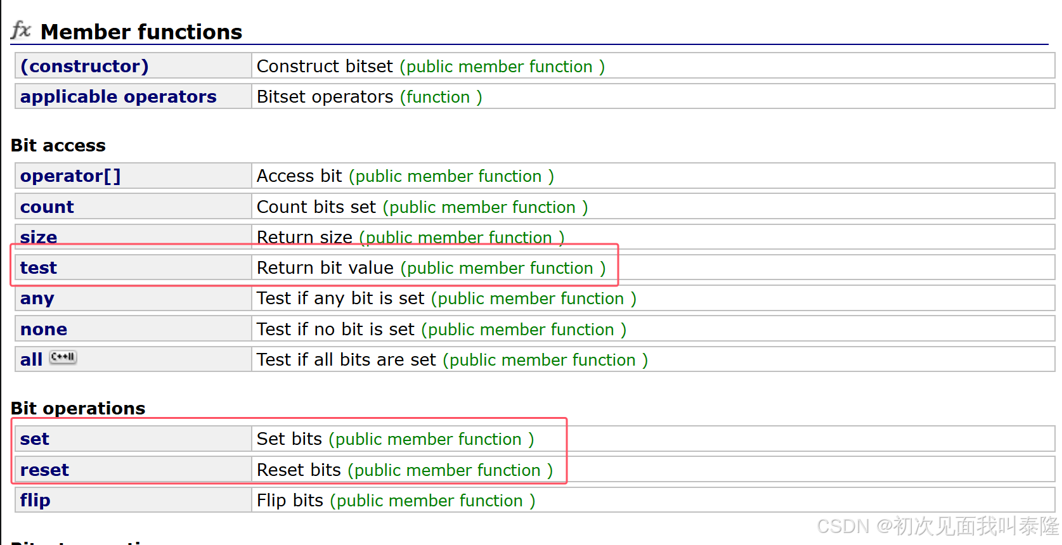Open the reset member function link
1062x545 pixels.
pyautogui.click(x=44, y=470)
